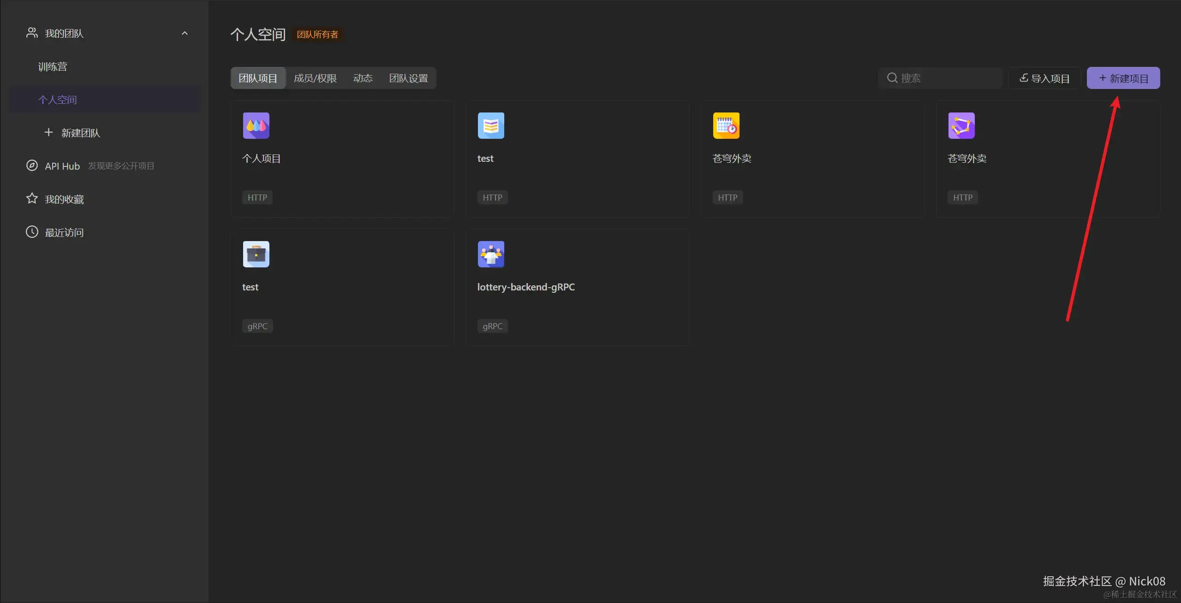Viewport: 1181px width, 603px height.
Task: Click the star 我的收藏 icon
Action: (x=32, y=199)
